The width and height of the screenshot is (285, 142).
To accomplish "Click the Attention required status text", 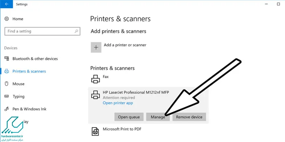I will 119,98.
